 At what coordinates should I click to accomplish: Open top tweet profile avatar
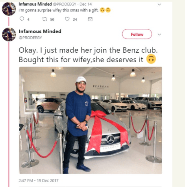tap(9, 9)
